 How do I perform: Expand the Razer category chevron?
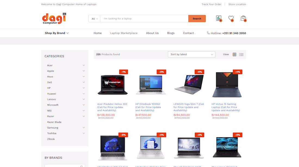click(84, 116)
